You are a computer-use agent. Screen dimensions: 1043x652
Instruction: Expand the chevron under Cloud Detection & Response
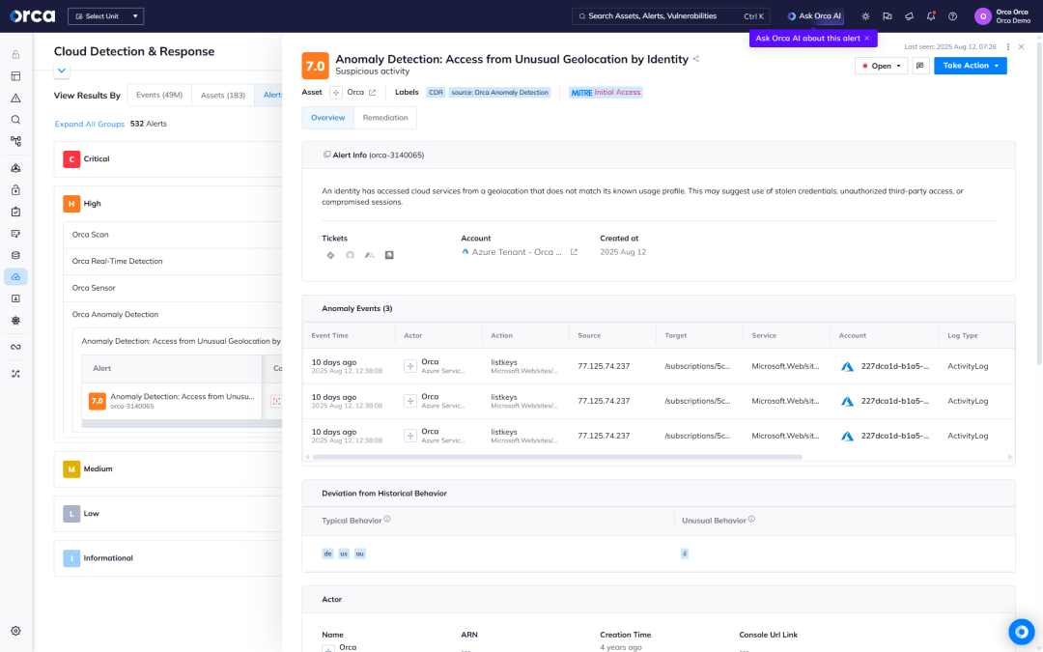tap(62, 71)
